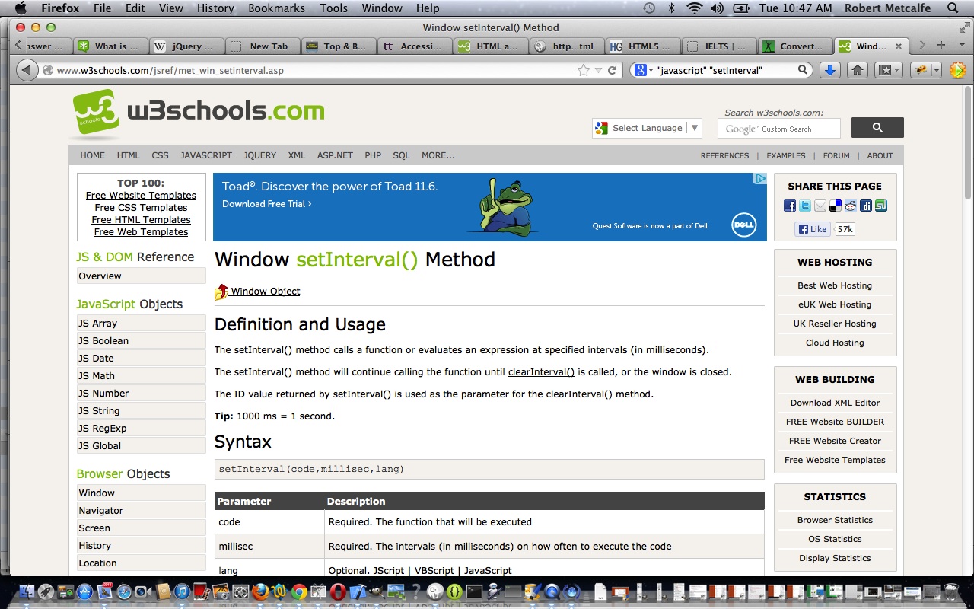The height and width of the screenshot is (609, 974).
Task: Open the clearInterval() link
Action: pyautogui.click(x=541, y=372)
